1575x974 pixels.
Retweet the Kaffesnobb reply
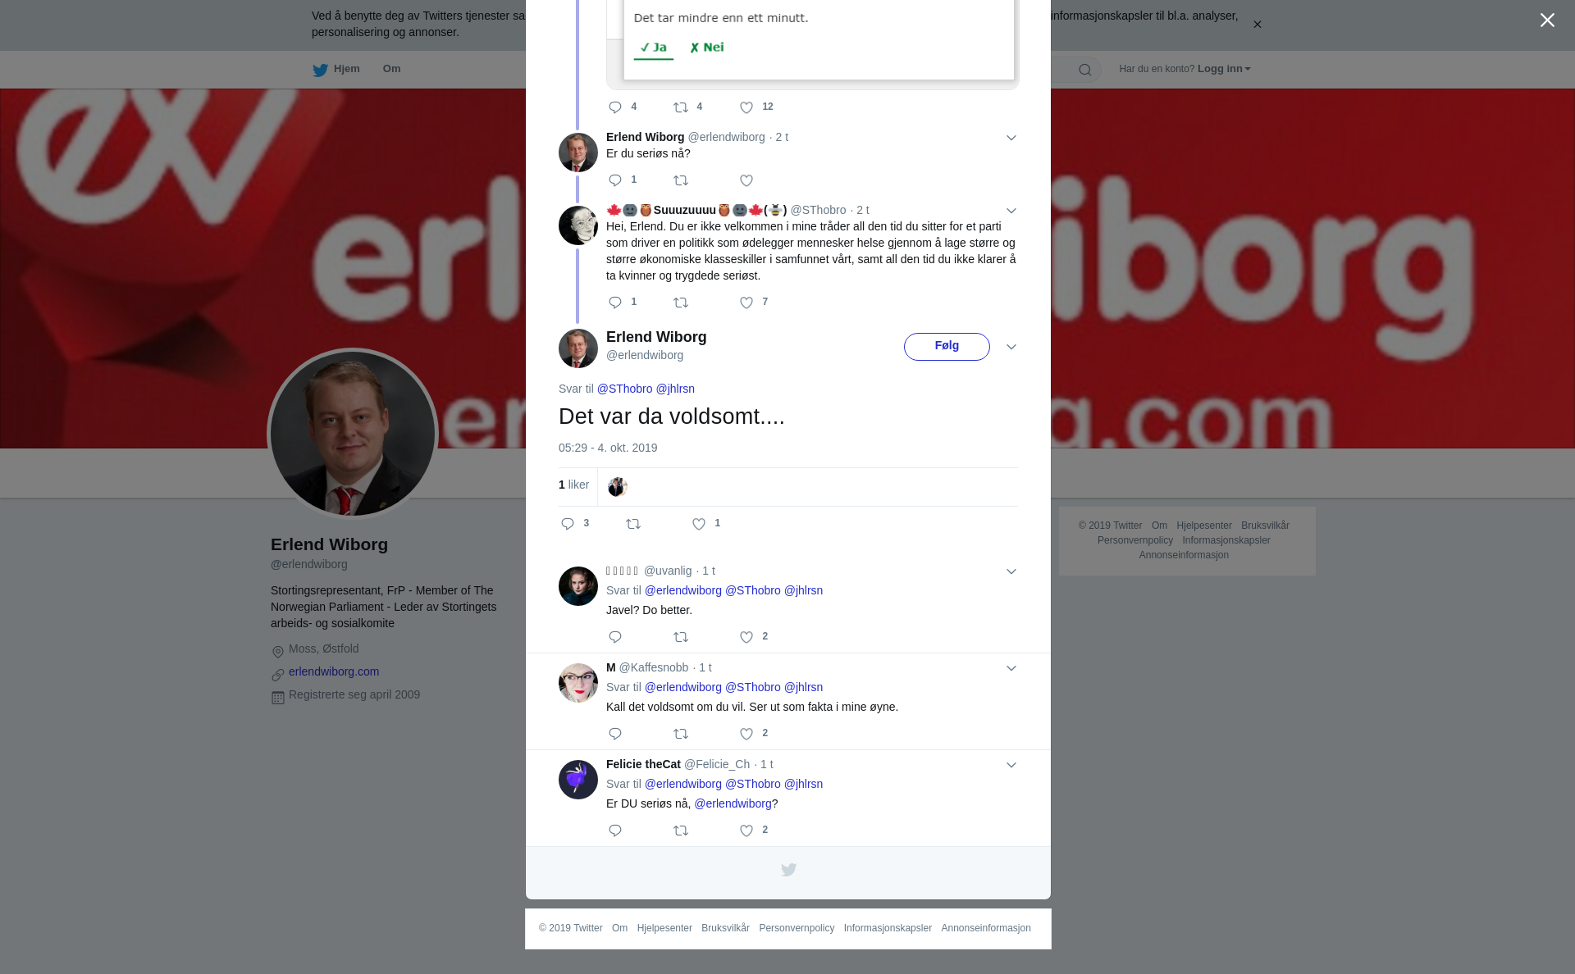(681, 734)
